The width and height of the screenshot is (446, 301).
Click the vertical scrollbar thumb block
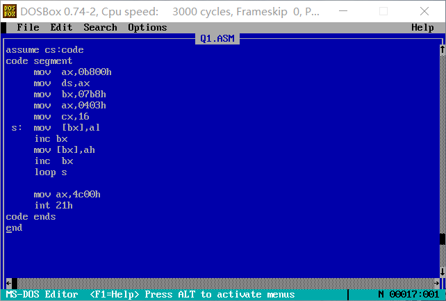tap(443, 238)
